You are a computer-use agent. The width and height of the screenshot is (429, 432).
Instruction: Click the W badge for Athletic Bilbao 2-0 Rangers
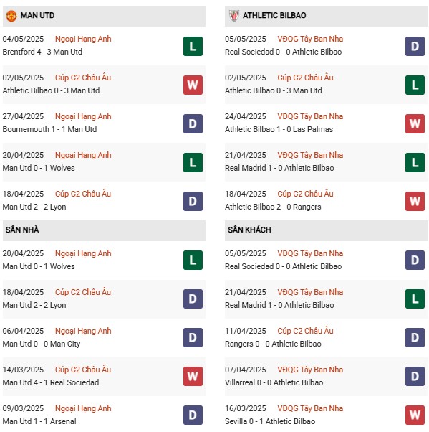coord(415,201)
